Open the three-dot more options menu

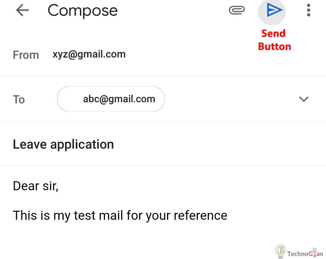tap(308, 11)
